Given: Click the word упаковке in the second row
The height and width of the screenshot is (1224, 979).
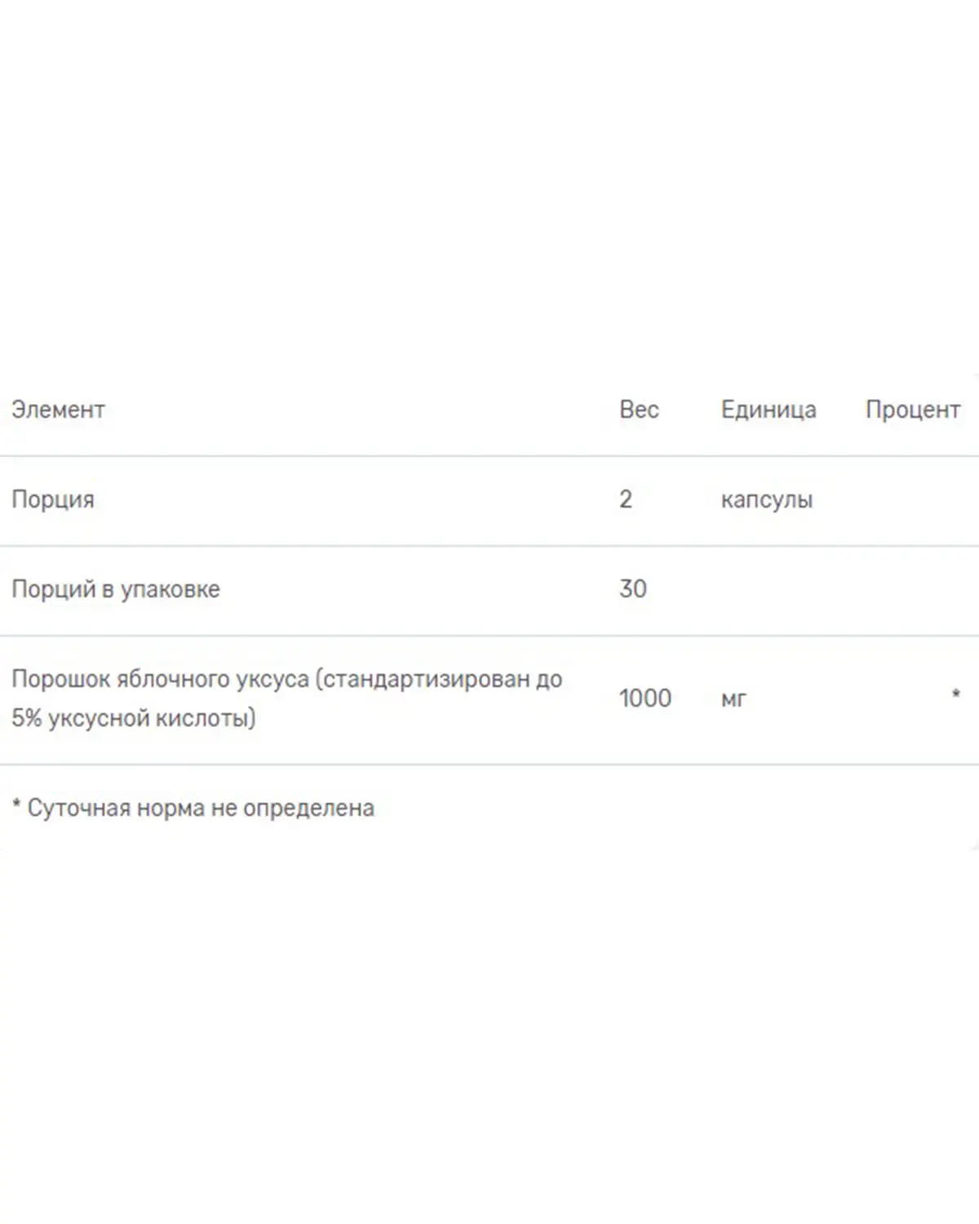Looking at the screenshot, I should point(171,590).
